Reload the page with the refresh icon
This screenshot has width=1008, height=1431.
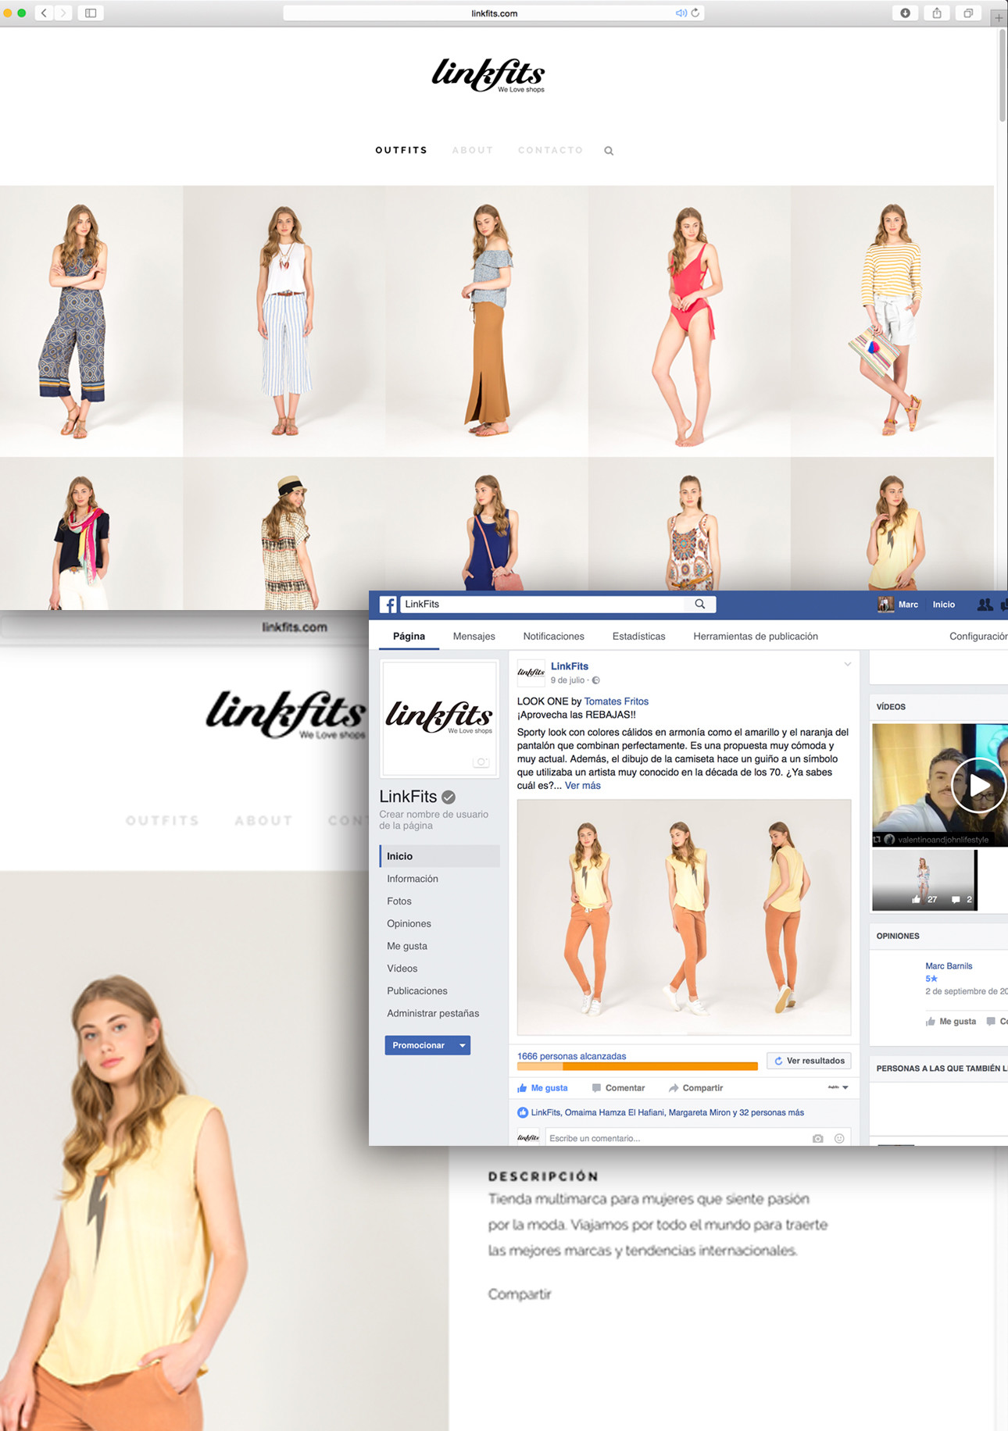pos(695,12)
